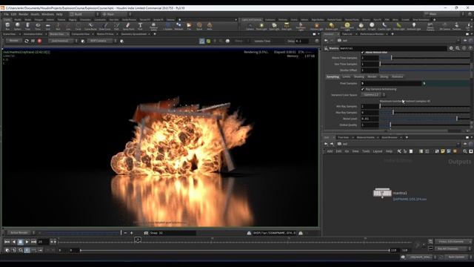The image size is (474, 267).
Task: Open the parameter pane gear menu
Action: [x=451, y=48]
